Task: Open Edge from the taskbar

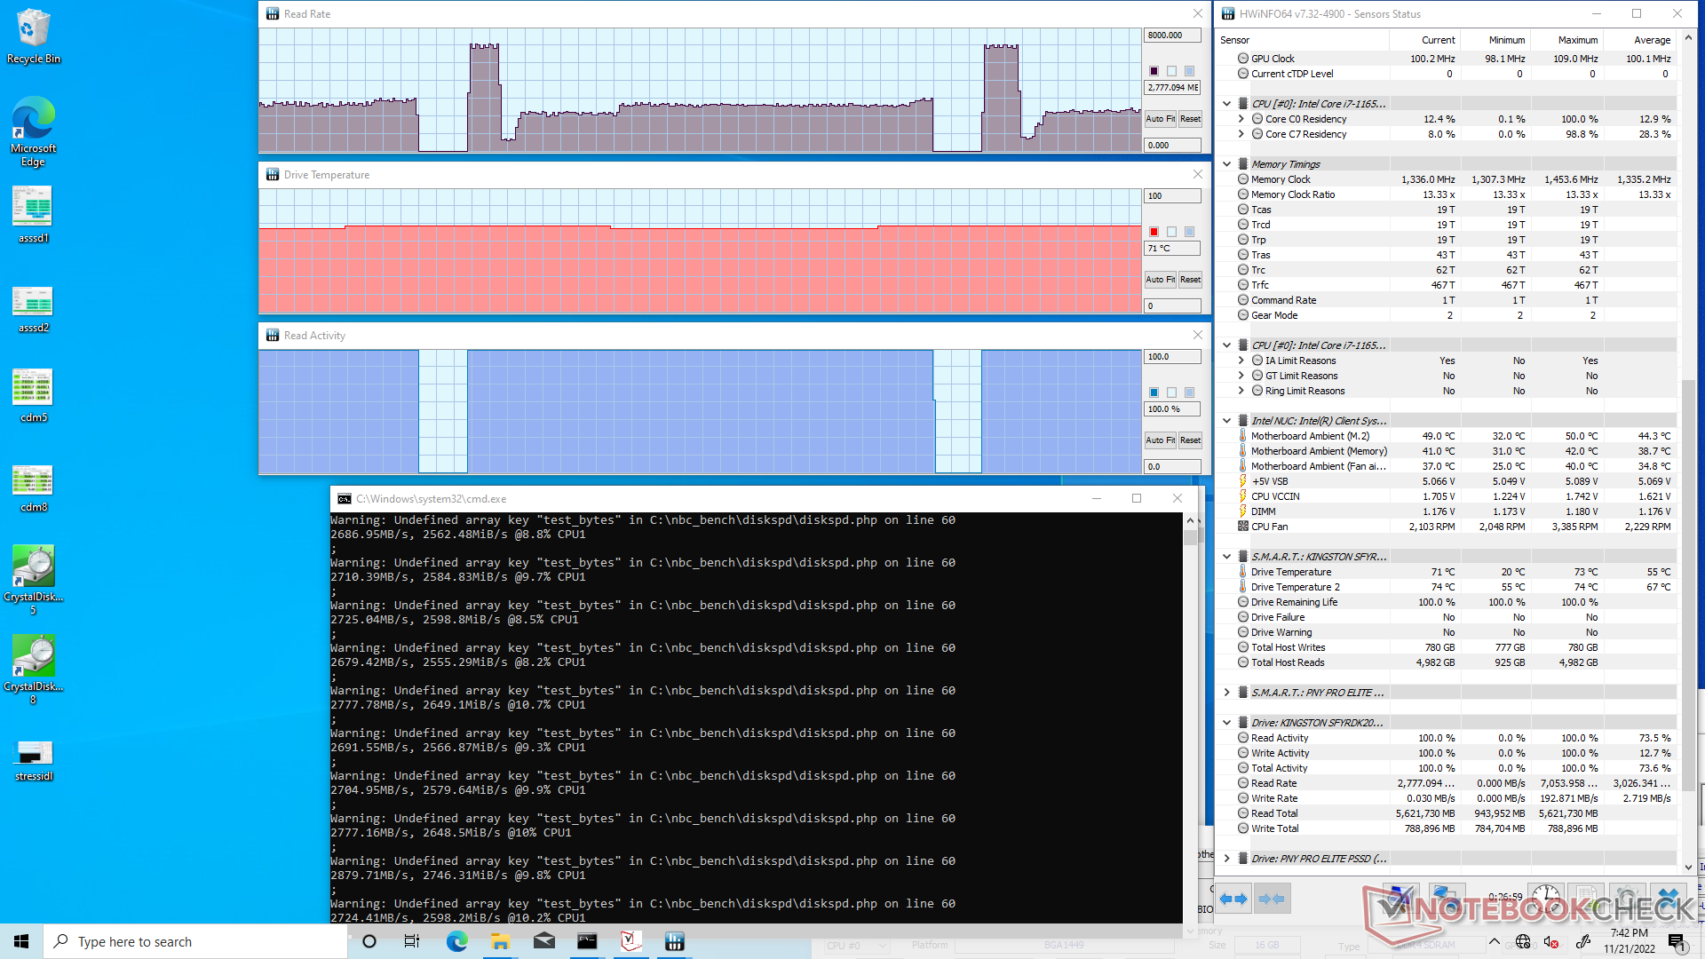Action: [x=456, y=941]
